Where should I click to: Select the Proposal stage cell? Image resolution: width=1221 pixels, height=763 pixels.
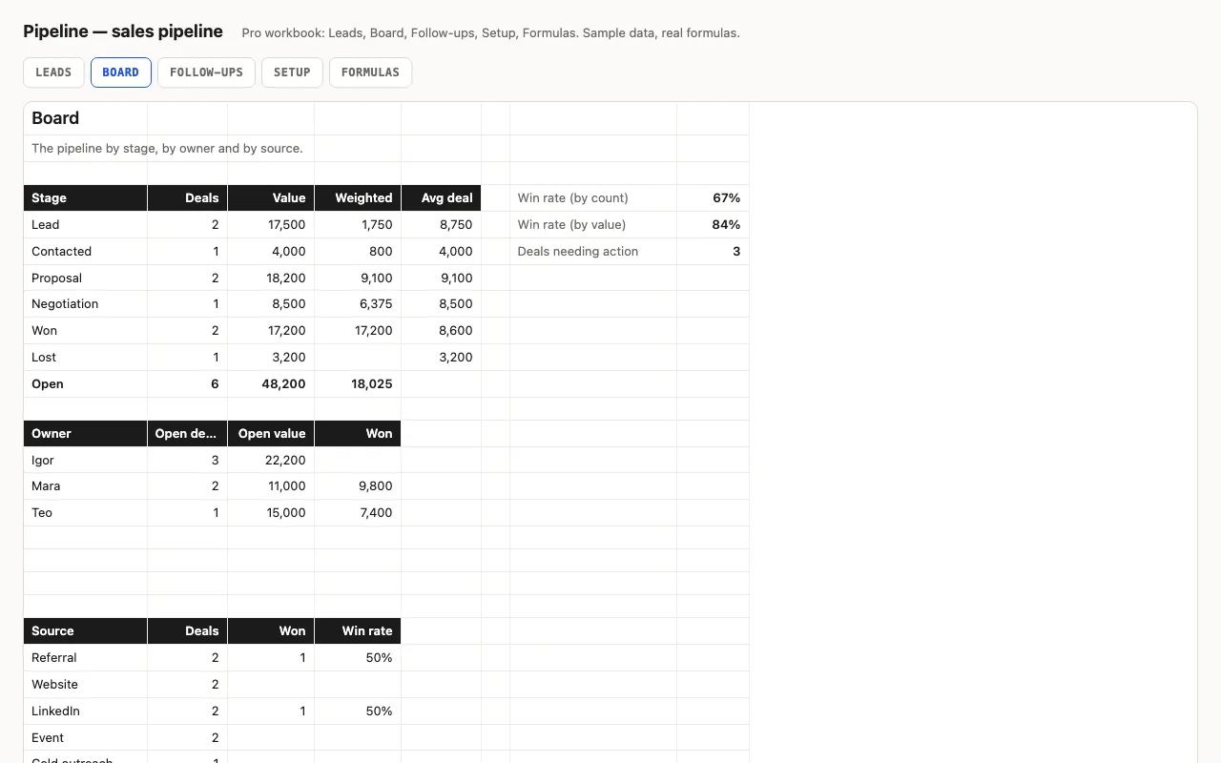[x=86, y=278]
